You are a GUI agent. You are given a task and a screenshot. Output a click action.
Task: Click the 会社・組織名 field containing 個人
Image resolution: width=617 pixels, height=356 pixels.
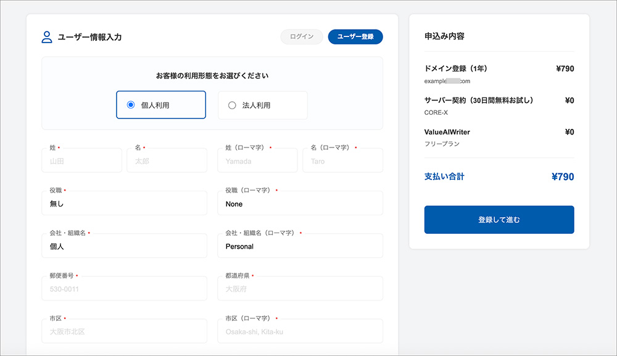(123, 246)
